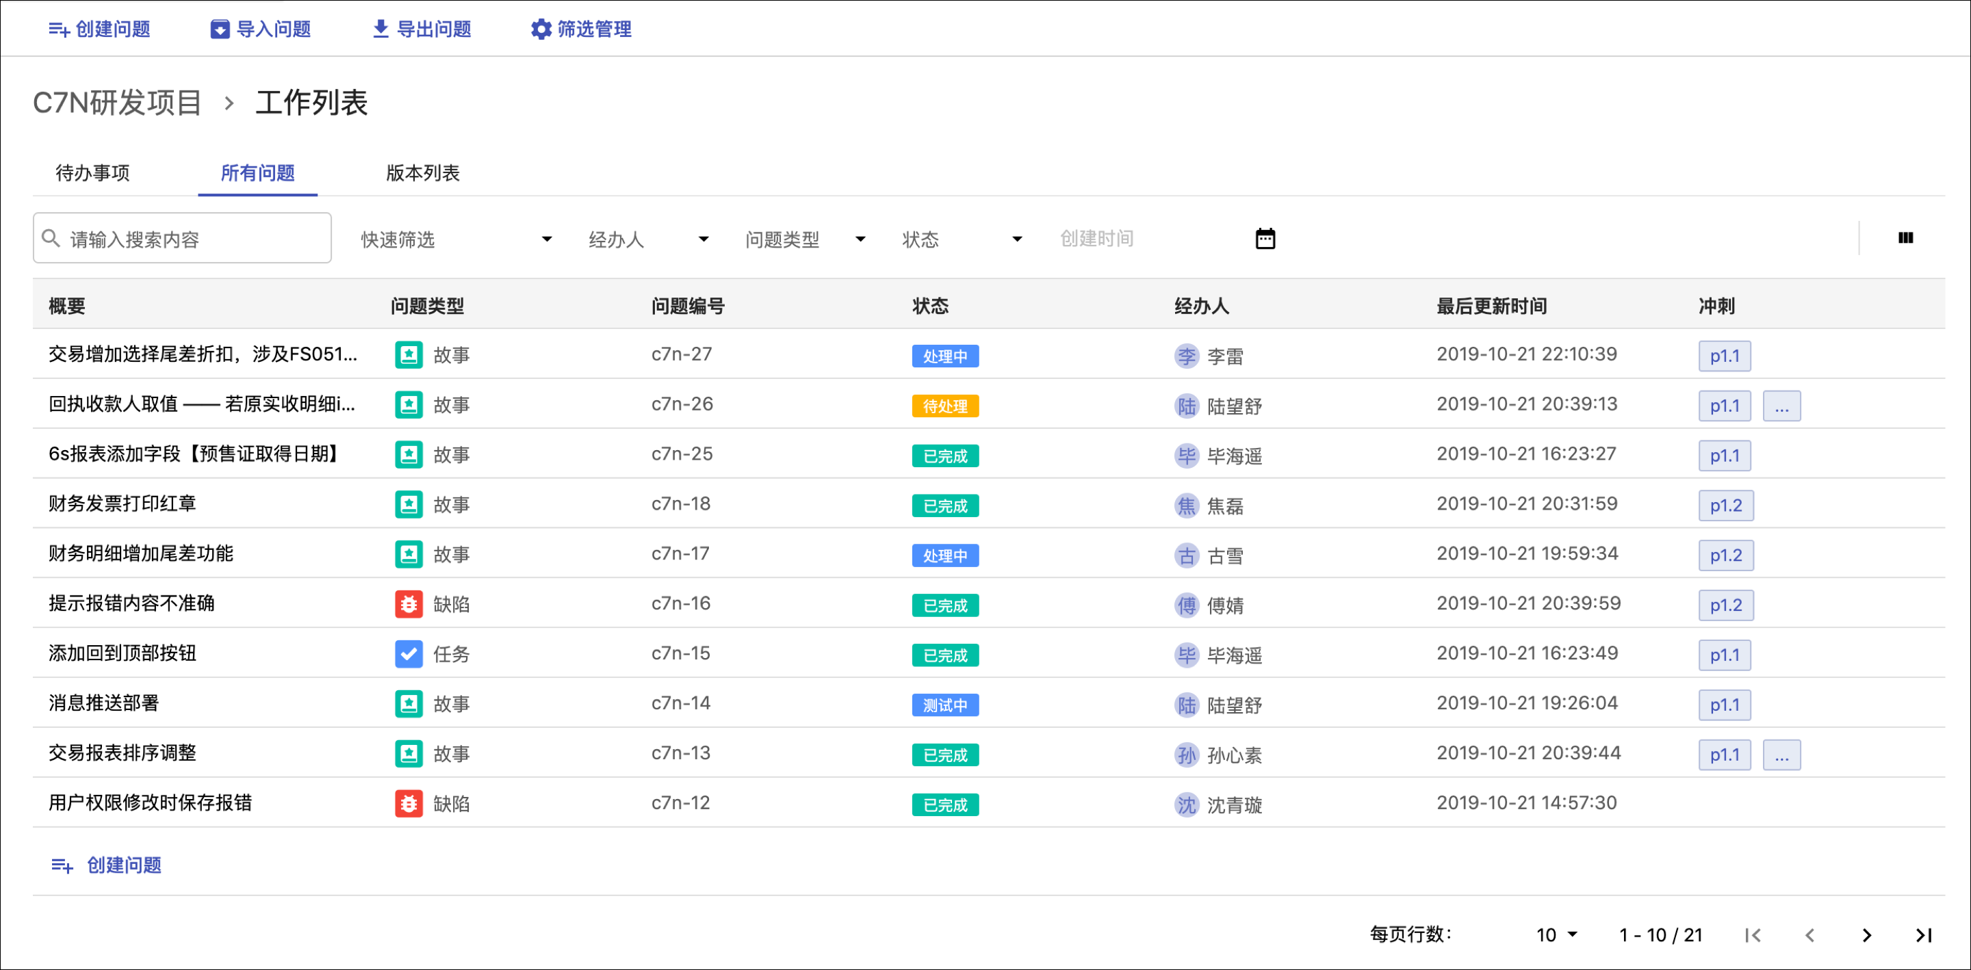Click the 测试中 status tag for c7n-14
The width and height of the screenshot is (1971, 970).
click(x=945, y=705)
